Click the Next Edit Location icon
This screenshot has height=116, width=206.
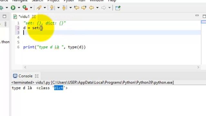click(84, 8)
